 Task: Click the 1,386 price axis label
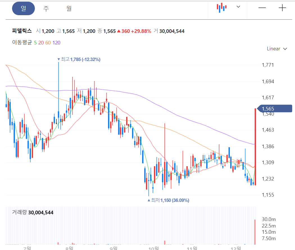point(268,147)
